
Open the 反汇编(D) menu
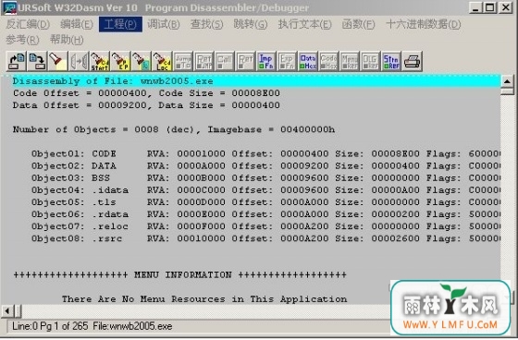pos(28,24)
